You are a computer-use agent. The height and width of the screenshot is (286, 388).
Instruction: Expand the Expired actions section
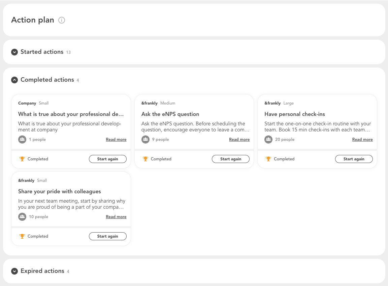pos(14,271)
